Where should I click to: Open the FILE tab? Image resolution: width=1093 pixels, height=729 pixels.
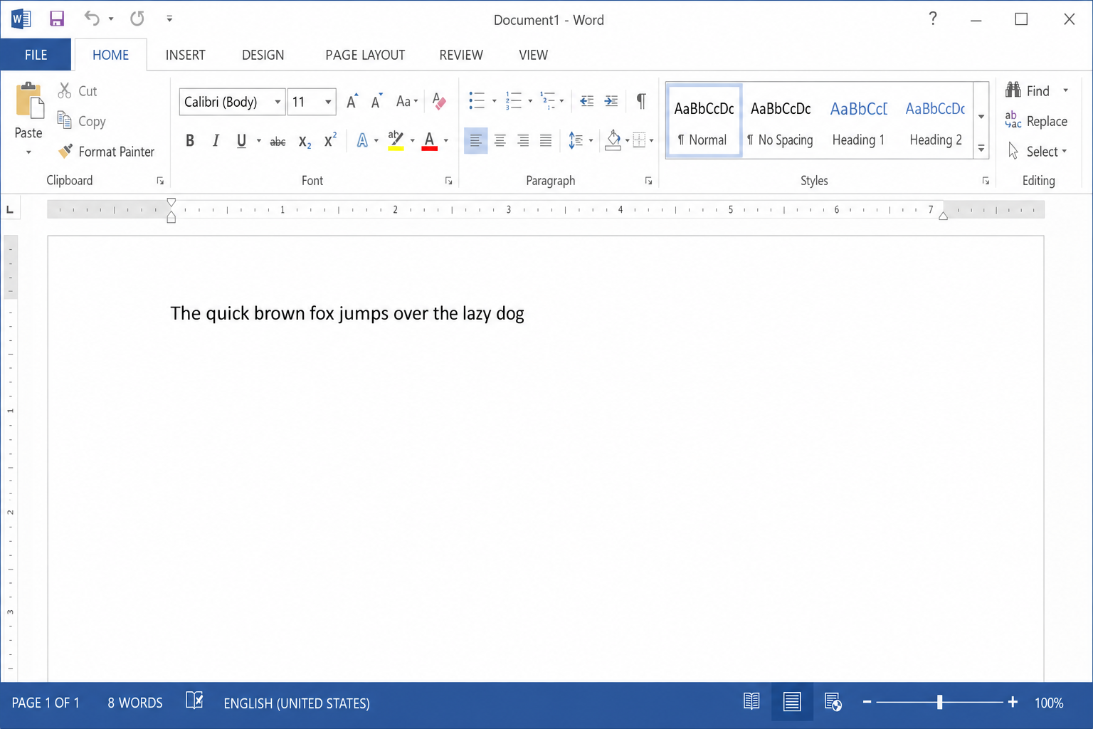point(36,55)
